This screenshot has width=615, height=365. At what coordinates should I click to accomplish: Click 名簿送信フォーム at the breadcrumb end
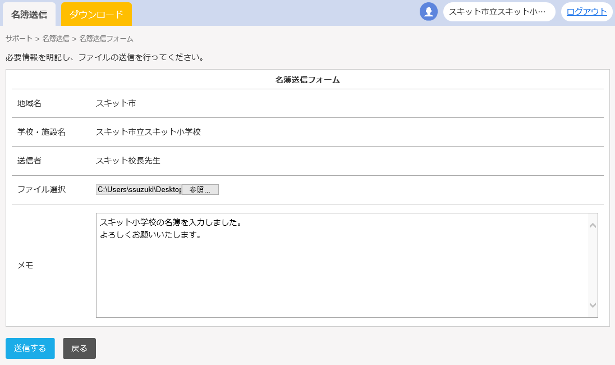(106, 39)
